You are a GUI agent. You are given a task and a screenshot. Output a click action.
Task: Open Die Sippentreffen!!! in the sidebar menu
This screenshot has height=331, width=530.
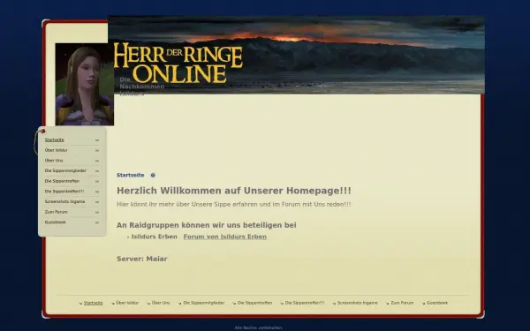tap(64, 192)
